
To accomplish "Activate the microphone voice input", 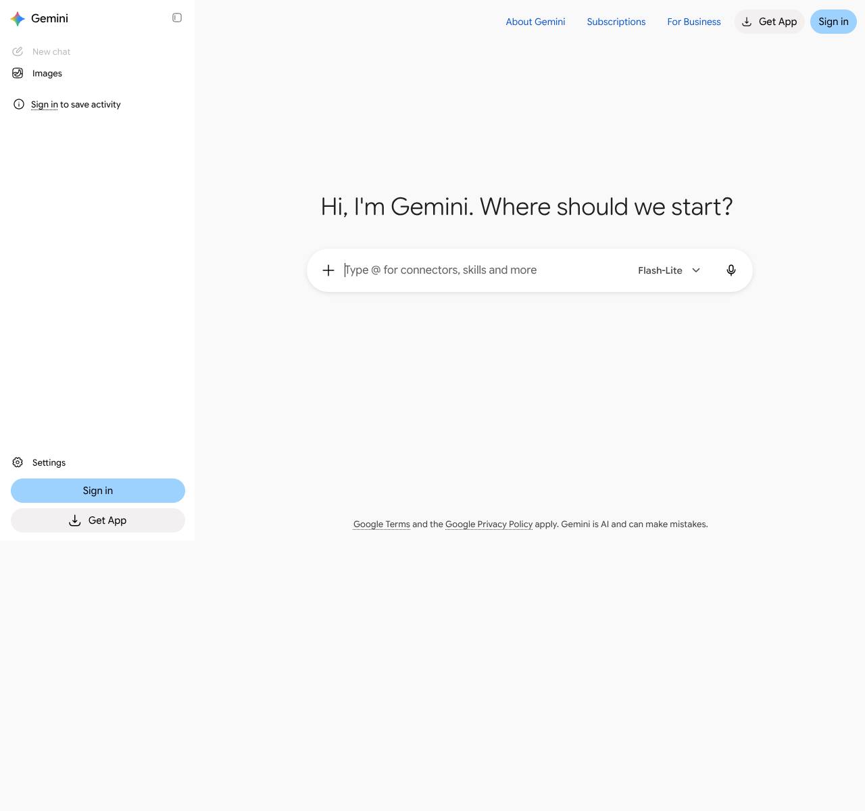I will tap(731, 270).
